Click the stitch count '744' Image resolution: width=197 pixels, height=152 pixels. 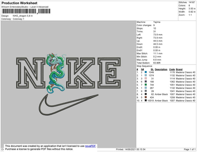pos(152,85)
